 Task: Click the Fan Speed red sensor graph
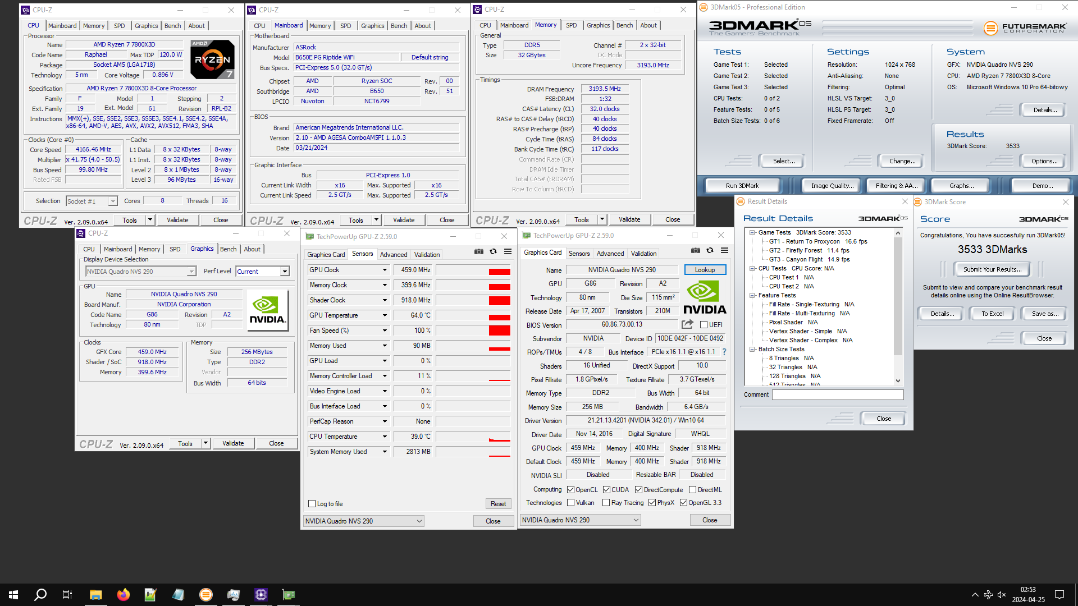473,330
